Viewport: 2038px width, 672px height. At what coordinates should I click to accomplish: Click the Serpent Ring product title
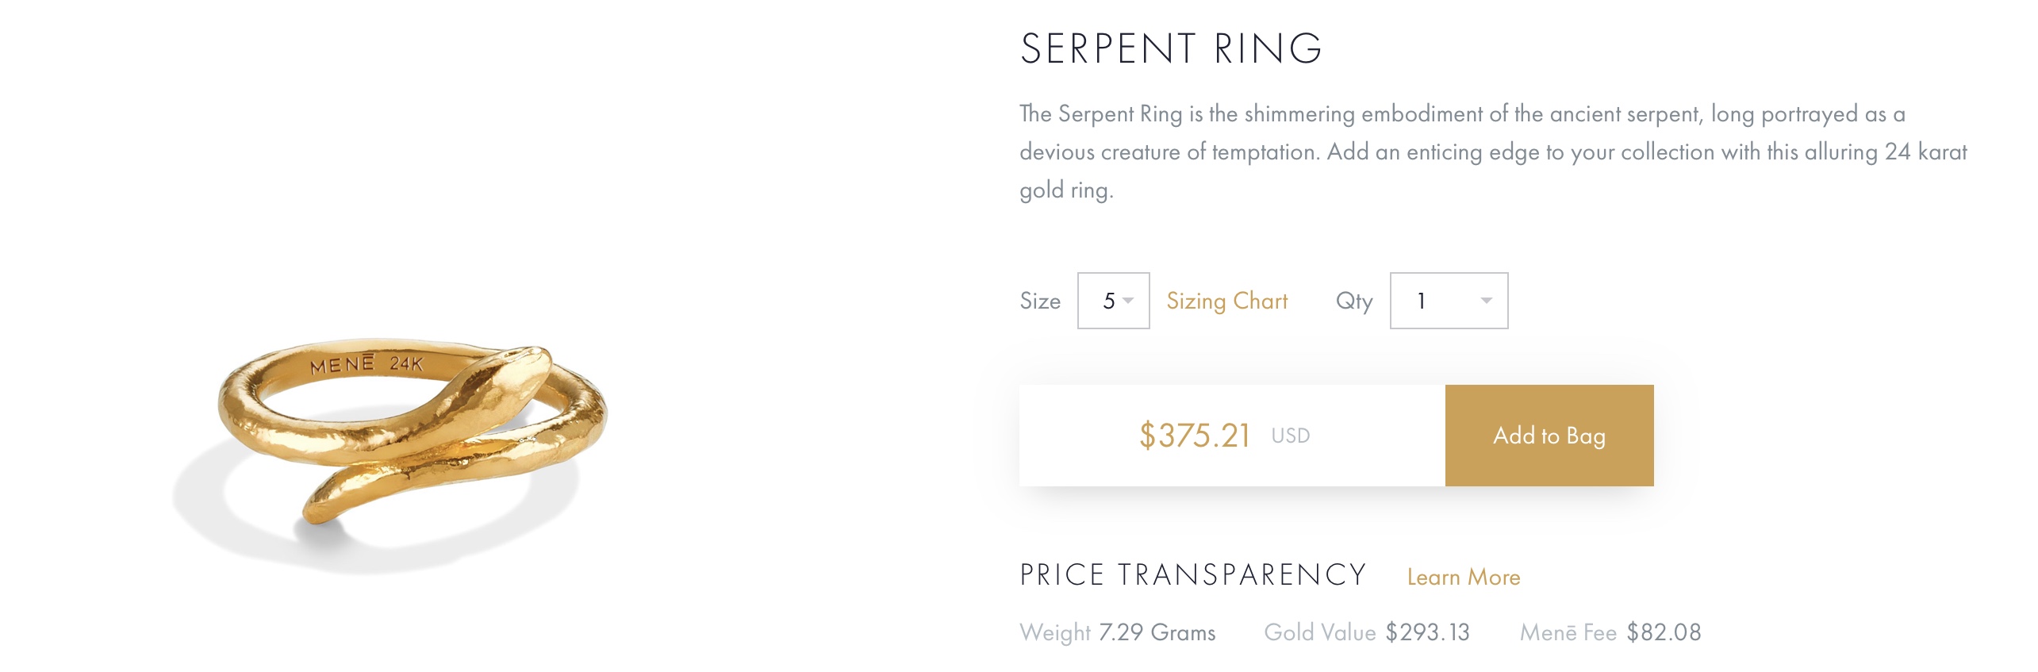1170,49
